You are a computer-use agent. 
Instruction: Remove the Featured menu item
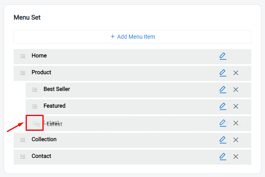pos(236,106)
